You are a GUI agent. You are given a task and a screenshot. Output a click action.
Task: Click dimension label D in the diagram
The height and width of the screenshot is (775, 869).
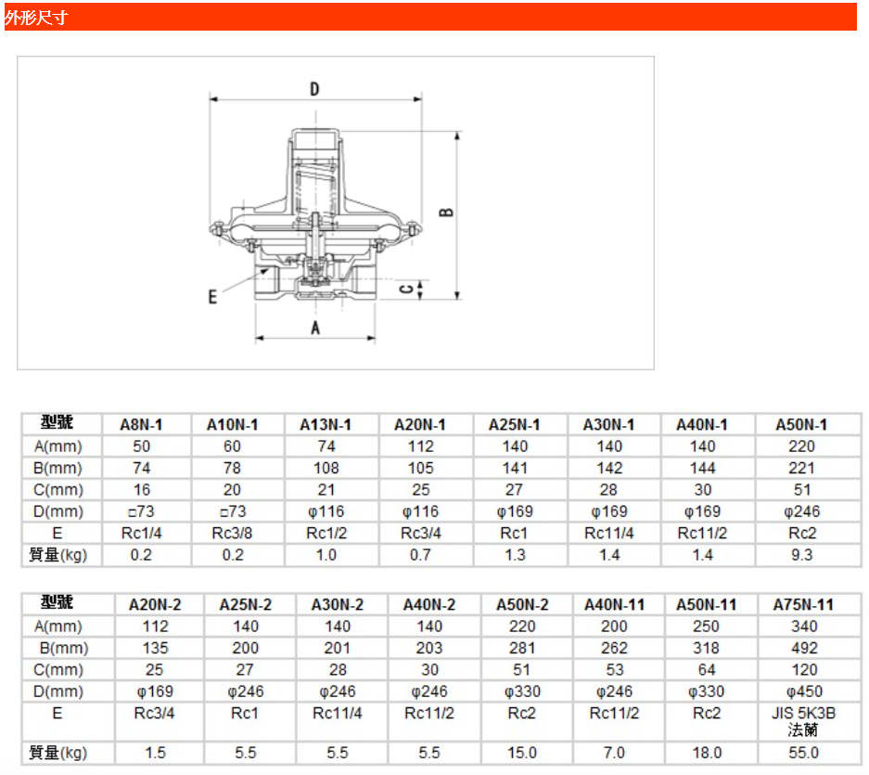click(314, 89)
